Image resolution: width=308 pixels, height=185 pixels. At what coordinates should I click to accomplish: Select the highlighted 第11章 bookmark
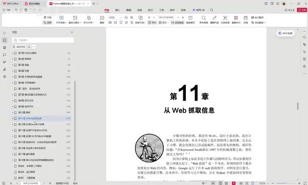pyautogui.click(x=42, y=118)
